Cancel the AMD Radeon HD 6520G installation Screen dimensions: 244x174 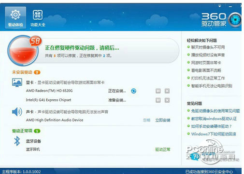coord(167,91)
